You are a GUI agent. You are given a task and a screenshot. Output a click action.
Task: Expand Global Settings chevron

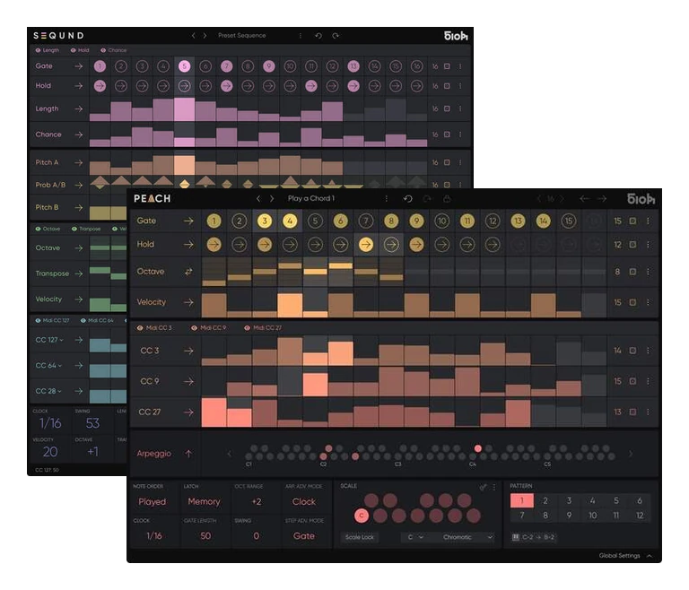650,556
